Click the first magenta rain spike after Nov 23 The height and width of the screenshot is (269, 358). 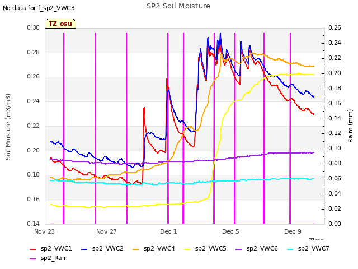point(64,128)
